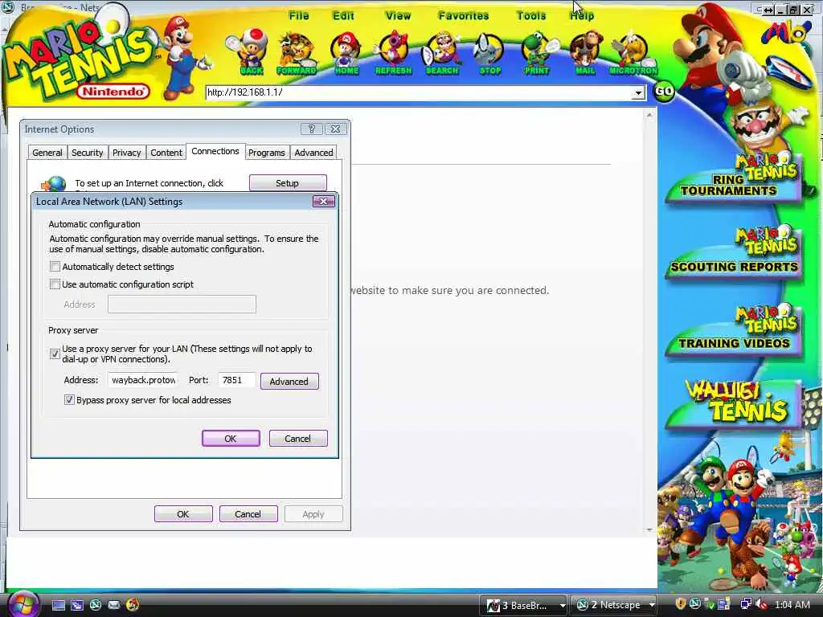Screen dimensions: 823x617
Task: Click Cancel in Internet Options dialog
Action: pyautogui.click(x=248, y=514)
